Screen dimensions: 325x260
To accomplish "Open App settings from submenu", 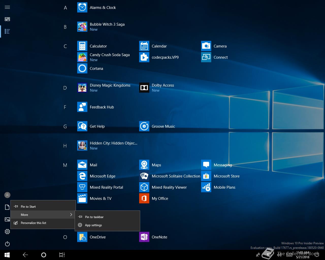I will [x=107, y=225].
